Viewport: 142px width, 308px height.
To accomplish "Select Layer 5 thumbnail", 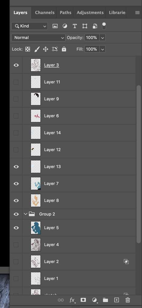I will [36, 228].
